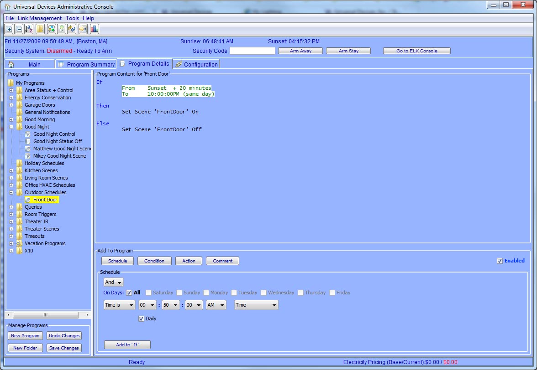Click the house icon in title bar

(7, 6)
